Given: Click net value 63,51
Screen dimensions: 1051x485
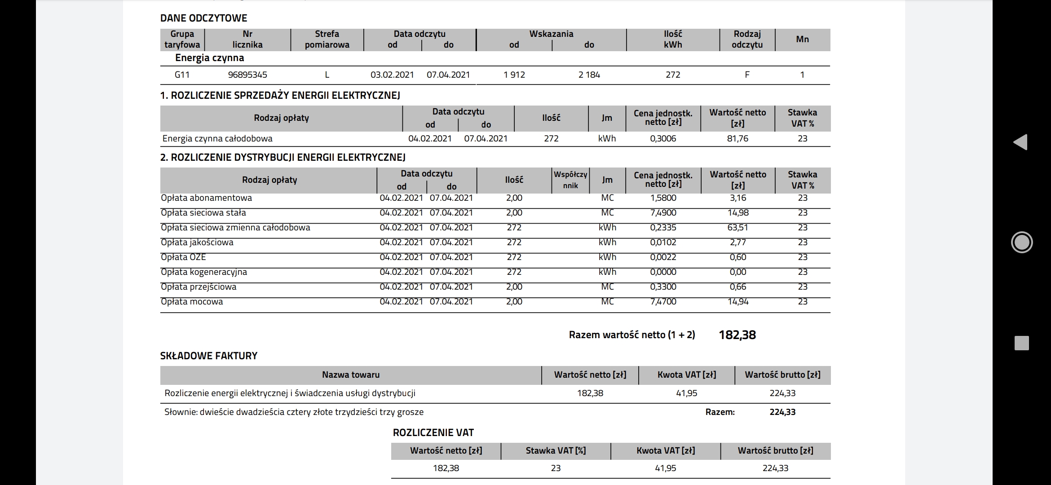Looking at the screenshot, I should point(737,227).
